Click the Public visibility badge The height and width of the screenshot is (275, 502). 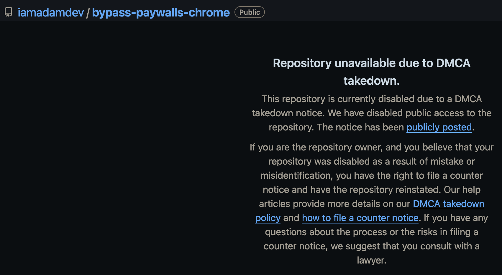[250, 12]
